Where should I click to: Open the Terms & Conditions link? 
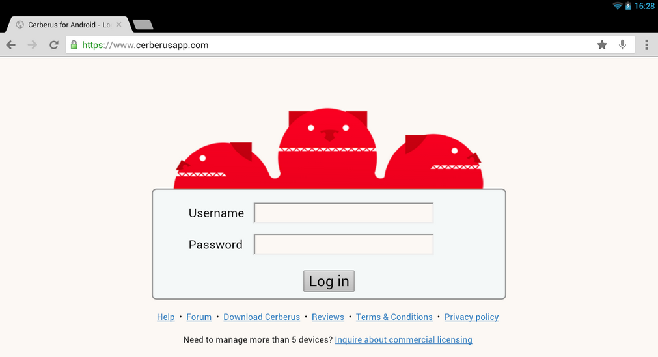click(x=394, y=317)
